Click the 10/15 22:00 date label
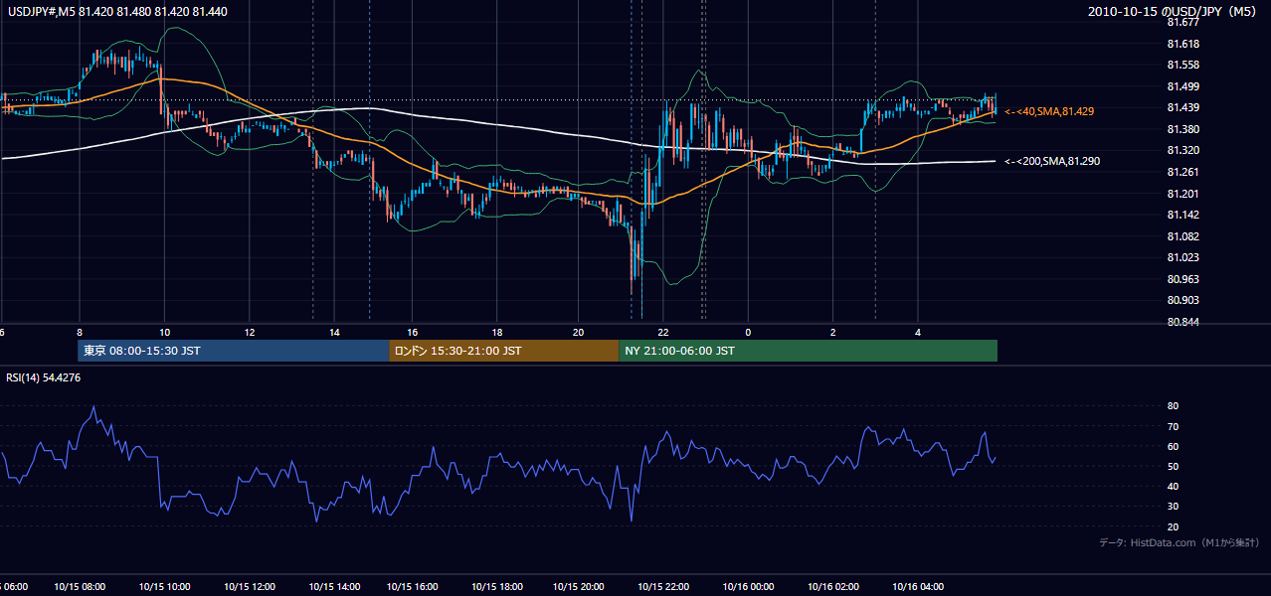The width and height of the screenshot is (1271, 596). pyautogui.click(x=664, y=586)
